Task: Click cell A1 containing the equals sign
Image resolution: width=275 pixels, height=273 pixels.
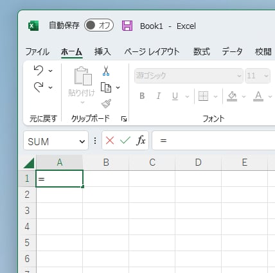Action: tap(59, 179)
